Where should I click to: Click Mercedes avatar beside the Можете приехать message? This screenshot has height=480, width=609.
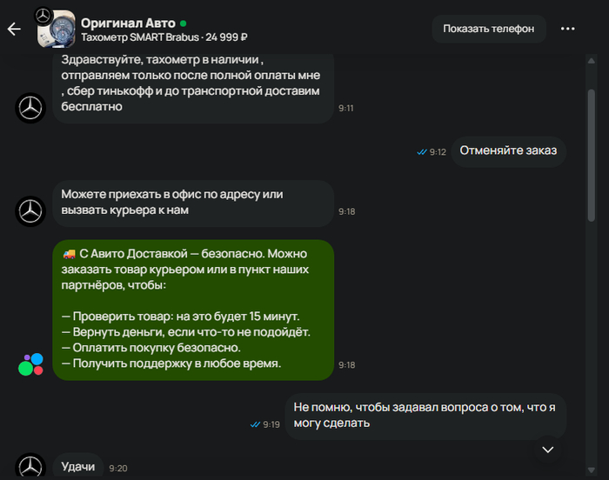coord(31,210)
